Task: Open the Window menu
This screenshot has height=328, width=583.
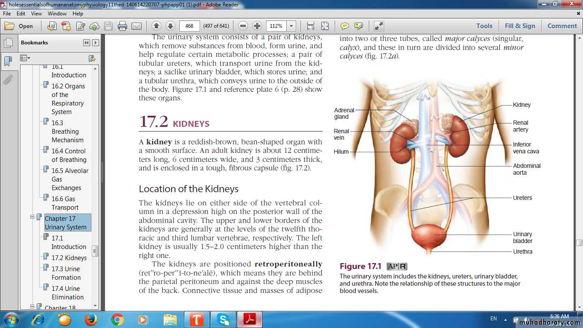Action: pyautogui.click(x=57, y=14)
